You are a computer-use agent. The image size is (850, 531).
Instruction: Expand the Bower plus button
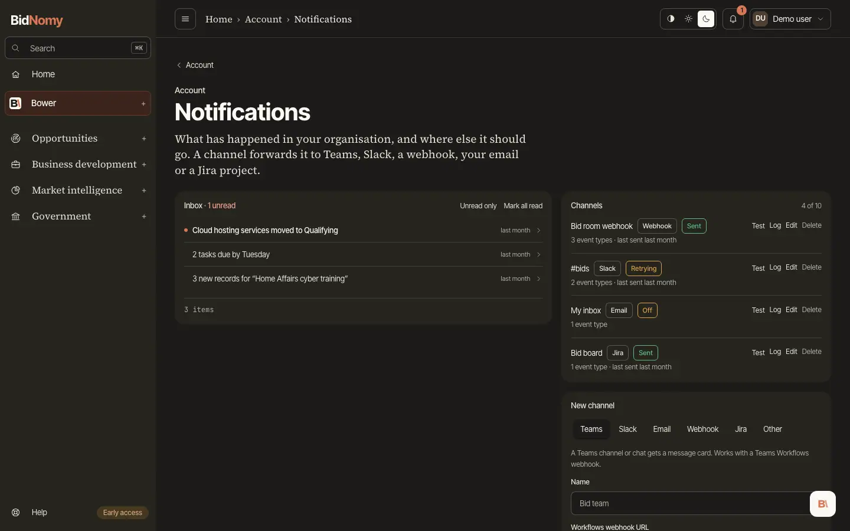(x=143, y=104)
